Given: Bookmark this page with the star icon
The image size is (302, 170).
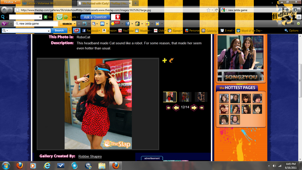Looking at the screenshot, I should click(209, 10).
